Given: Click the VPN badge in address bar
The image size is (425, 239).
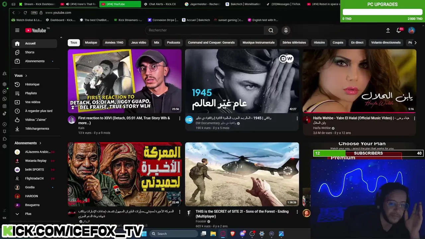Looking at the screenshot, I should coord(34,13).
